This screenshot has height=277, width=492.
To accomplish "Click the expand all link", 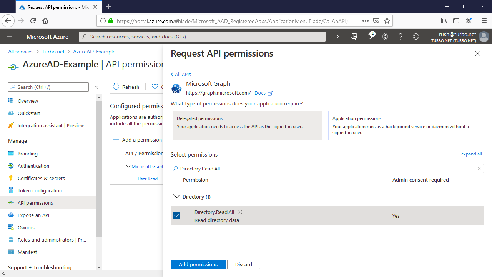I will coord(472,154).
